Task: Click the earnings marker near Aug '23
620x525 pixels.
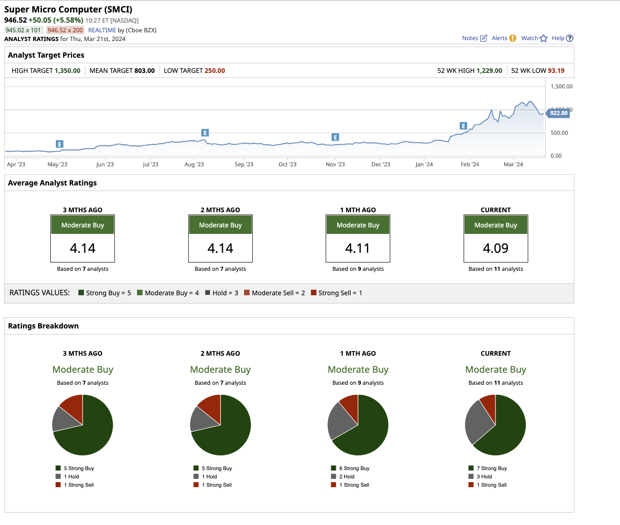Action: pyautogui.click(x=205, y=133)
